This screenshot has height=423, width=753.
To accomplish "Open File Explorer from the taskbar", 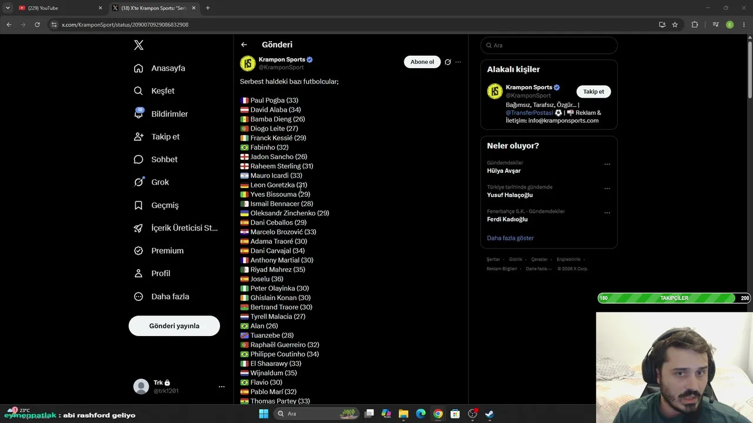I will [404, 414].
